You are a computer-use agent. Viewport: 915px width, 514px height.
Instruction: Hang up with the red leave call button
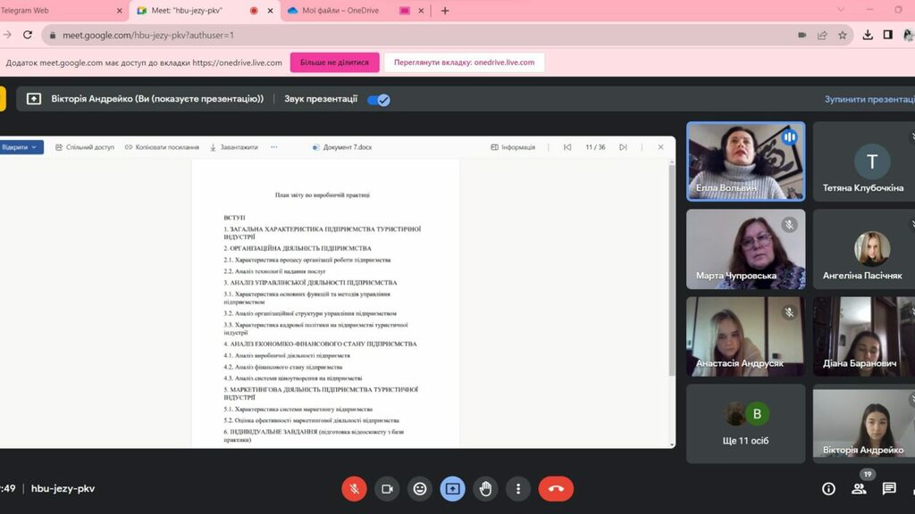(x=555, y=489)
